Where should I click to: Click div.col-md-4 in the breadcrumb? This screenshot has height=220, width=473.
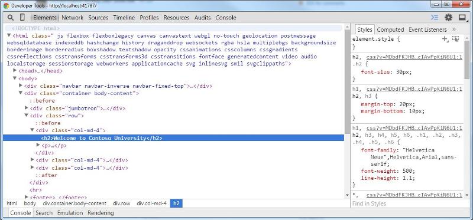coord(151,203)
